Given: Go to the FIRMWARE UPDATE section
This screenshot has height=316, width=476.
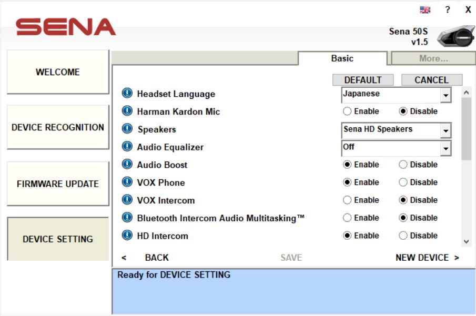Looking at the screenshot, I should (x=58, y=184).
